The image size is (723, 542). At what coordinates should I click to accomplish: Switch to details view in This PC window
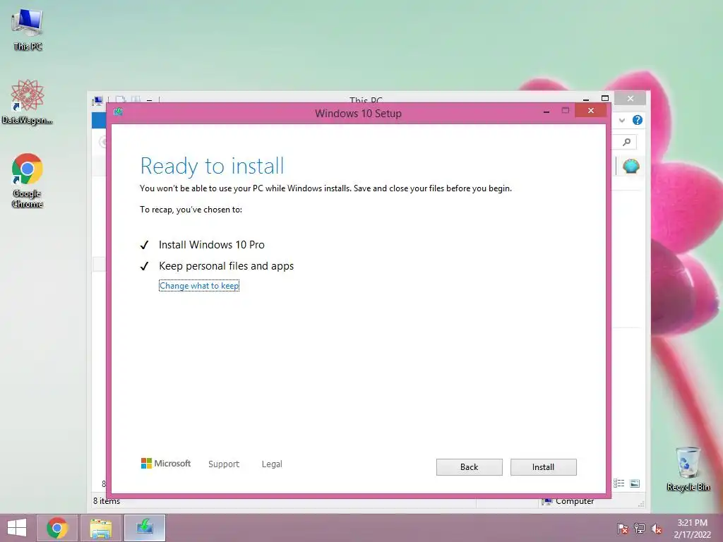(619, 483)
